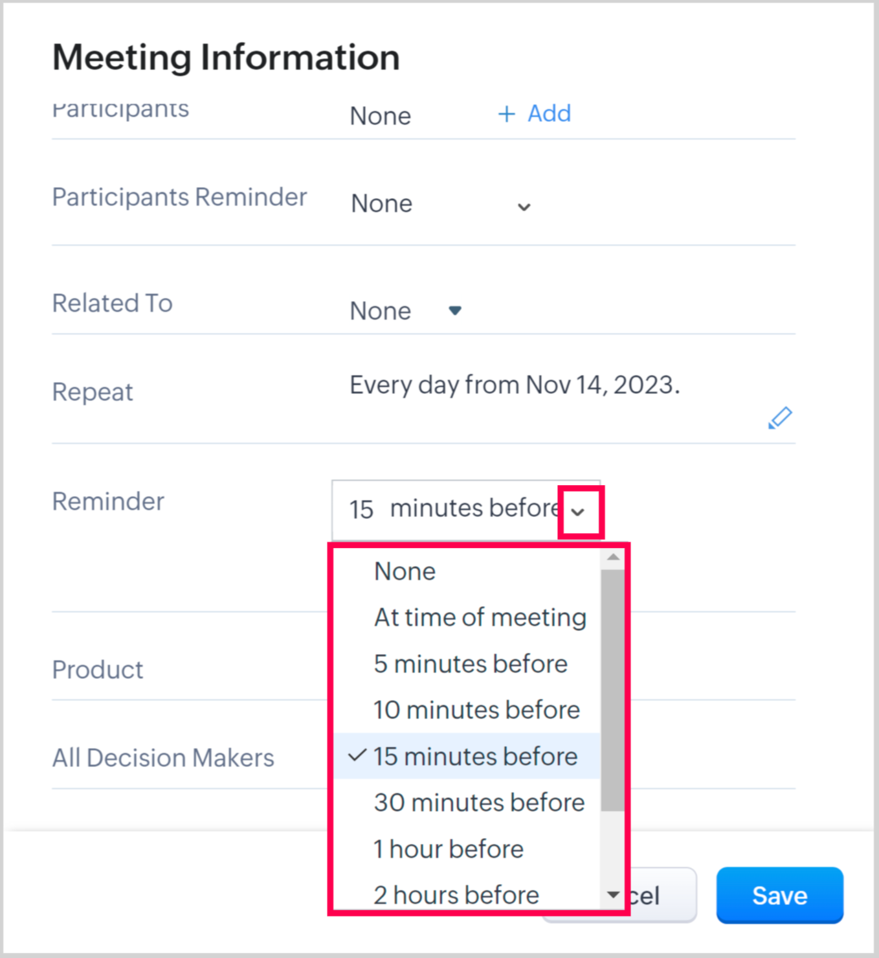This screenshot has height=958, width=879.
Task: Click the reminder list scroll up arrow
Action: [613, 558]
